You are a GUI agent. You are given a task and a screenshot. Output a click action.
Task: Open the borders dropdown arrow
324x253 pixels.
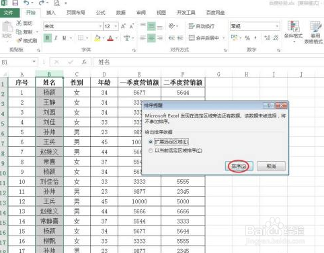coord(87,38)
